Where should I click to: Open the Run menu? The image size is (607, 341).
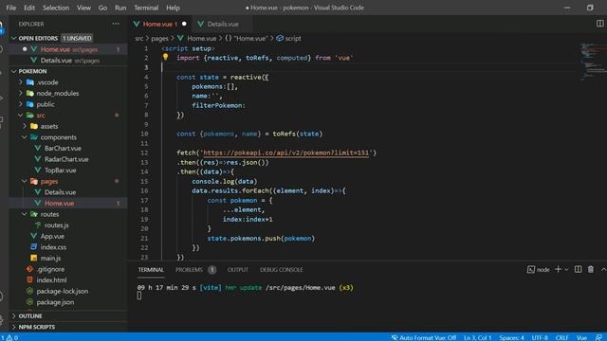pyautogui.click(x=120, y=8)
